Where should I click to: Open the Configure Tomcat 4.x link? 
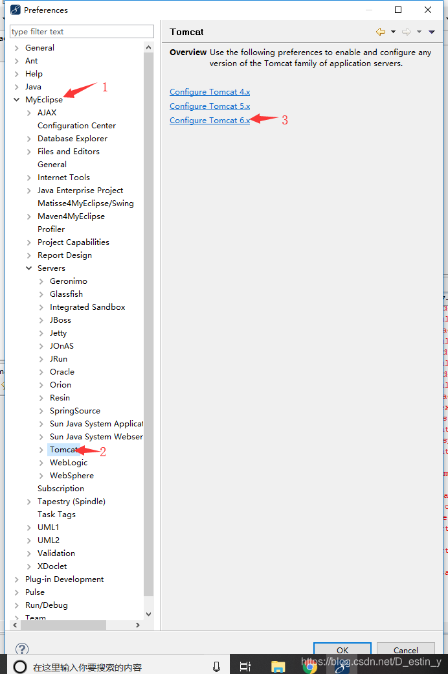[210, 91]
